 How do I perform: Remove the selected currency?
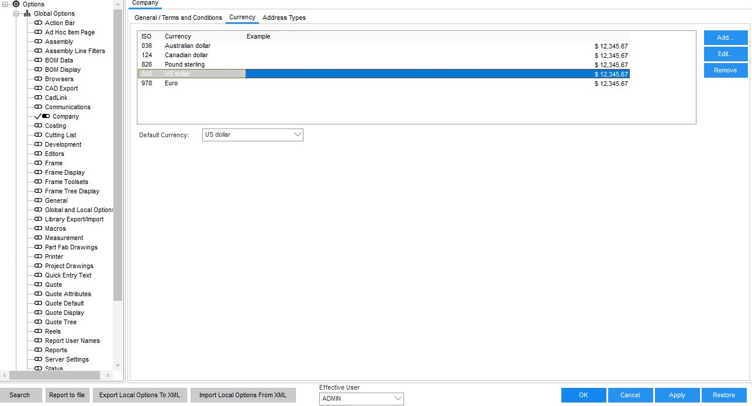pyautogui.click(x=726, y=70)
